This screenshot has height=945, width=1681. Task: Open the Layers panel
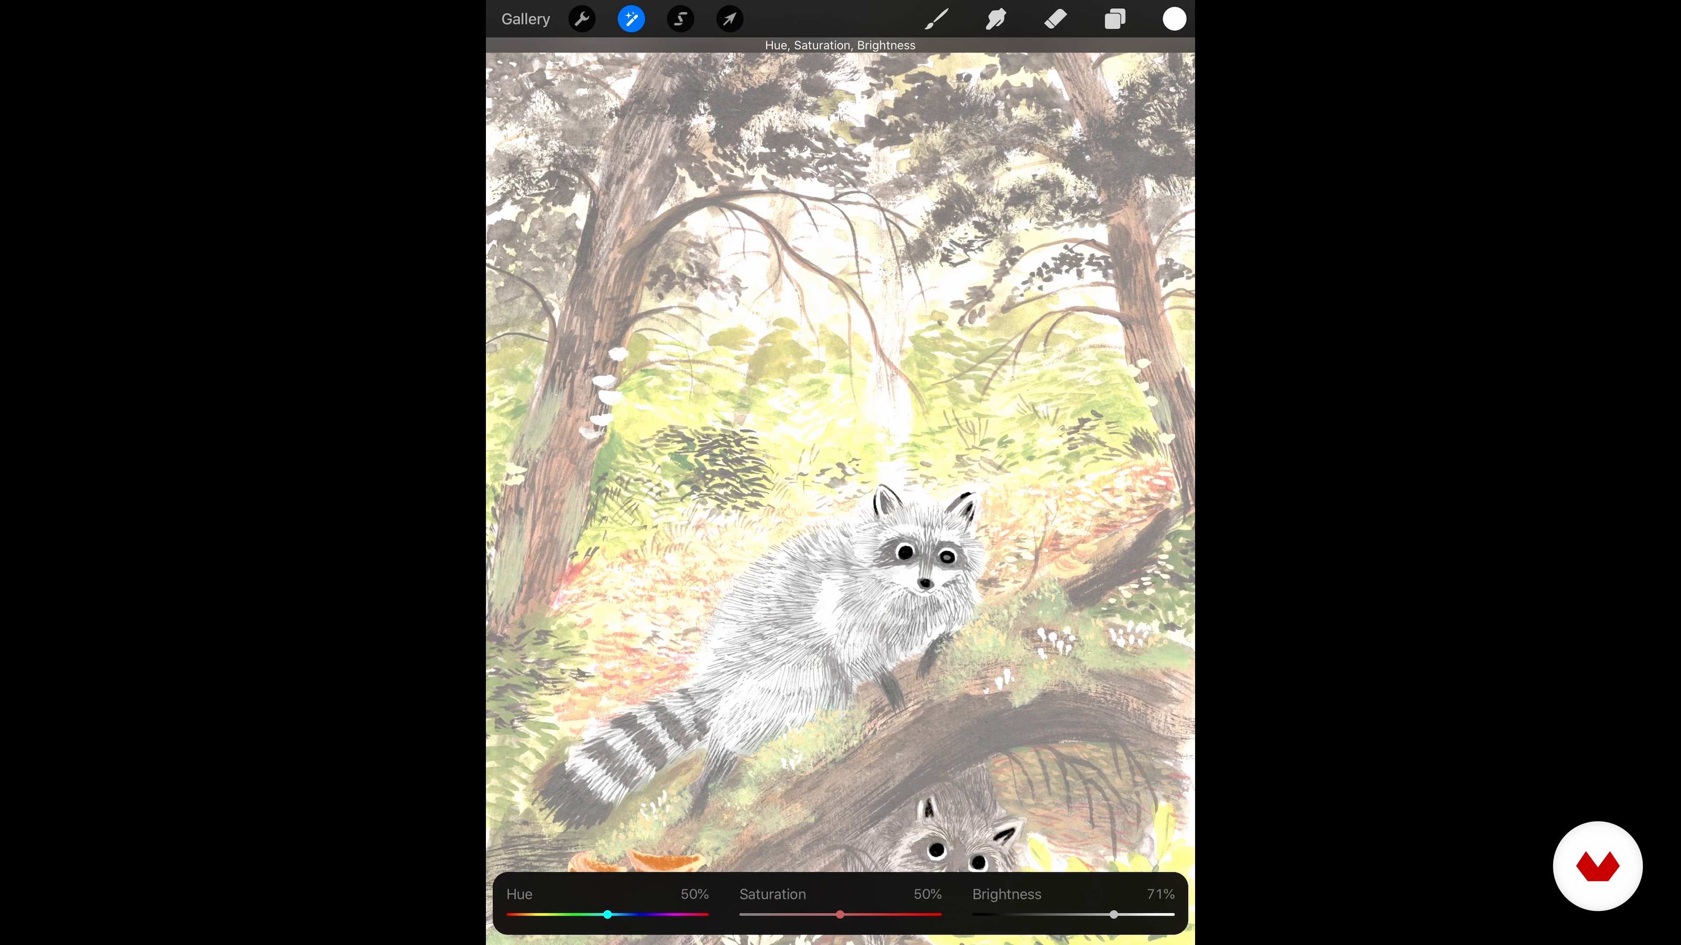1115,19
